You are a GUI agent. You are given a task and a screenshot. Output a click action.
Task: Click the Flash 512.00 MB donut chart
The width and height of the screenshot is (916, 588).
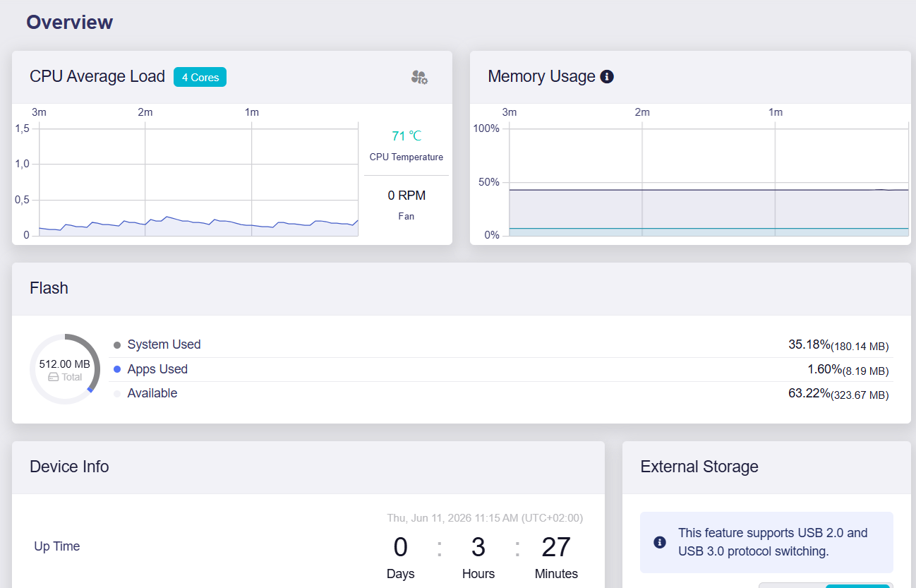tap(65, 369)
